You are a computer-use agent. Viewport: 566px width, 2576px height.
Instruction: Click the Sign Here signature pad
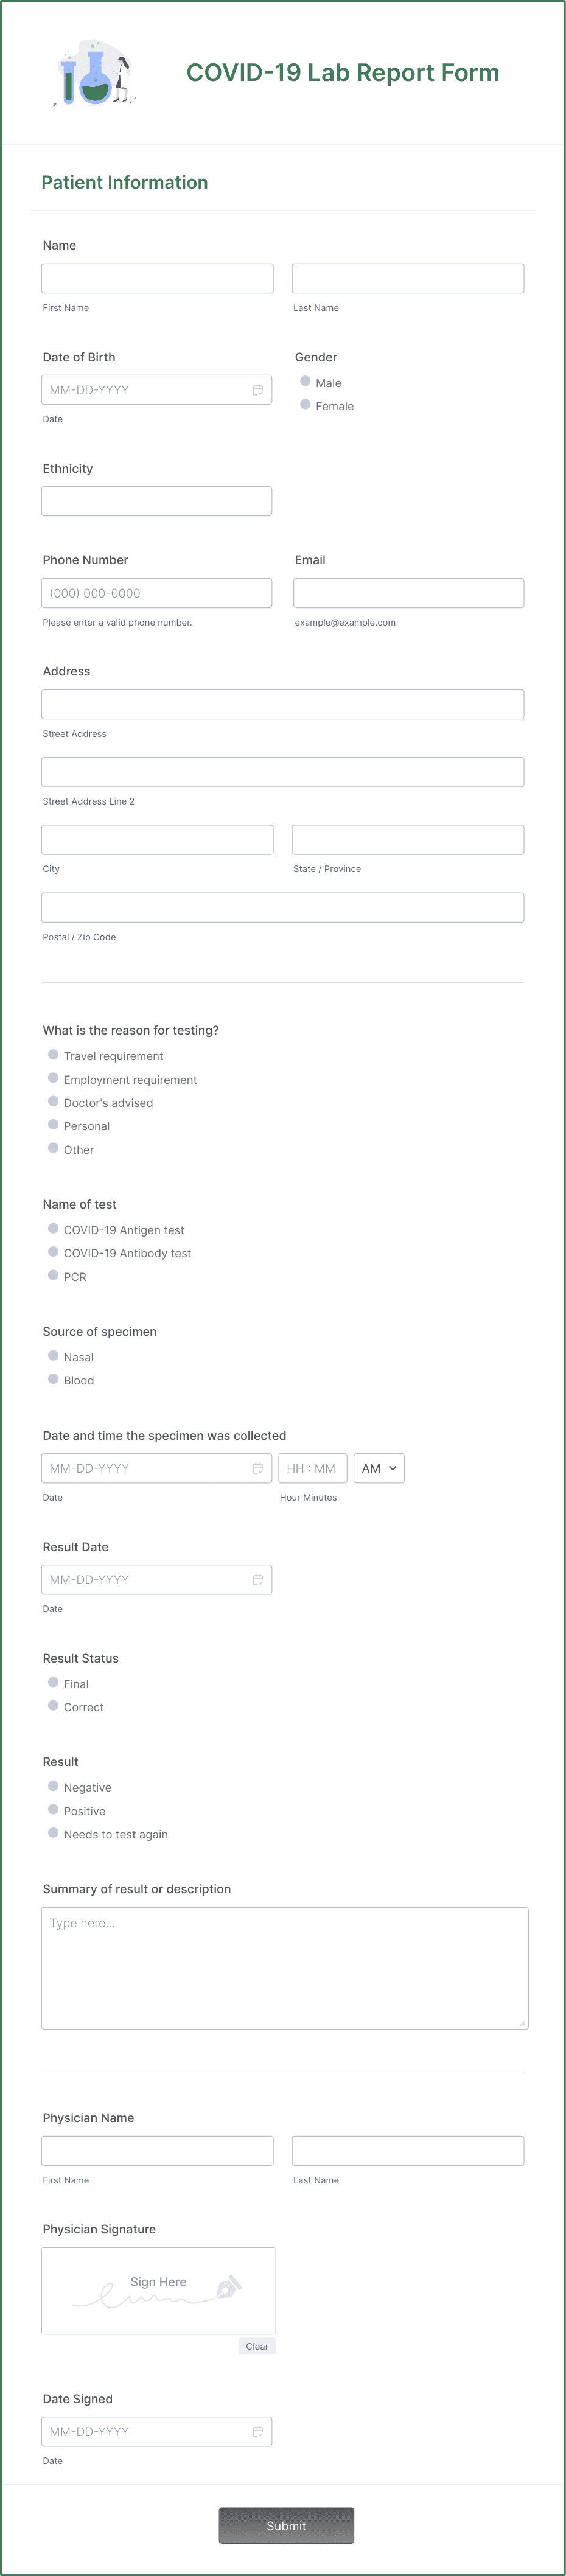point(158,2291)
